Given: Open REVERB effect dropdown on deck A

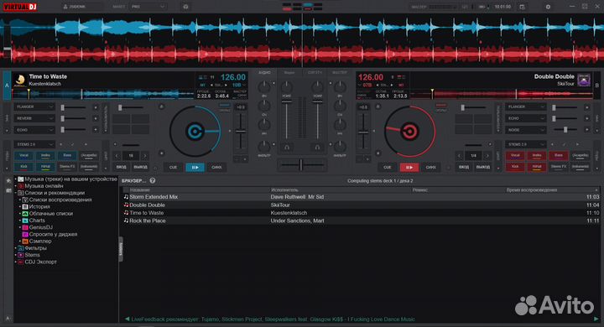Looking at the screenshot, I should pos(34,118).
